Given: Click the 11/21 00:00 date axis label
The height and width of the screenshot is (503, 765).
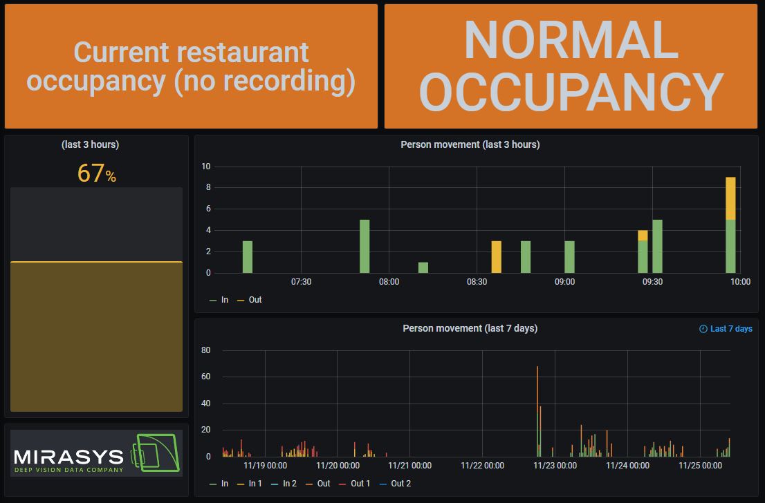Looking at the screenshot, I should 409,466.
